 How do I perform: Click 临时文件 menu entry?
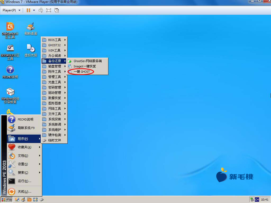point(54,140)
